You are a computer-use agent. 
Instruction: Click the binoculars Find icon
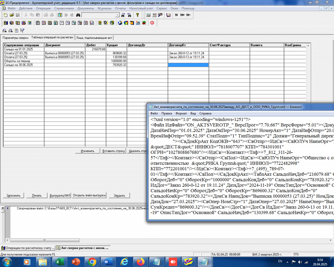pyautogui.click(x=78, y=15)
